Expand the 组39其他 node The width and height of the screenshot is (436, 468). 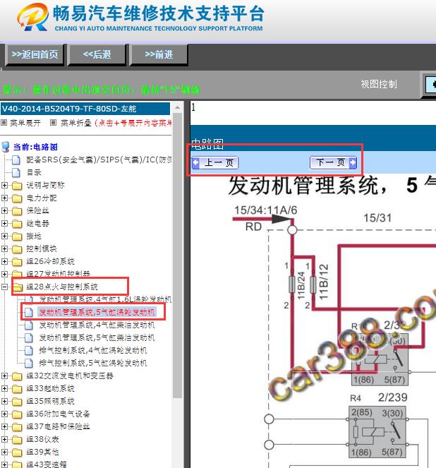point(4,452)
